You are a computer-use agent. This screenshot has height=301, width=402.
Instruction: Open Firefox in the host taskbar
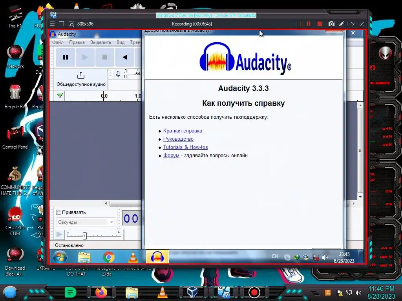101,292
